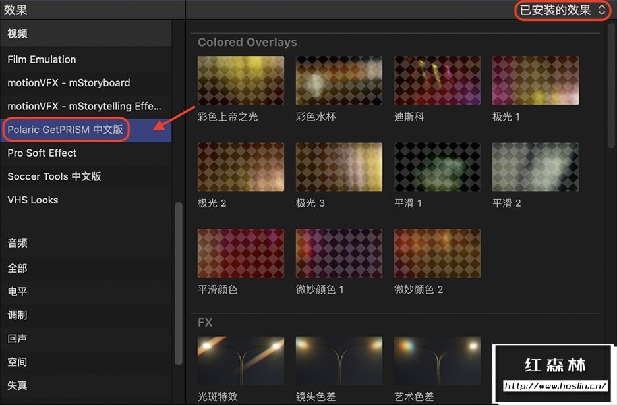The height and width of the screenshot is (405, 617).
Task: Select 极光 3 effect thumbnail
Action: point(339,167)
